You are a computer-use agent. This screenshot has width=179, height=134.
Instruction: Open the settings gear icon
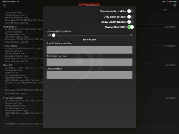[x=174, y=5]
